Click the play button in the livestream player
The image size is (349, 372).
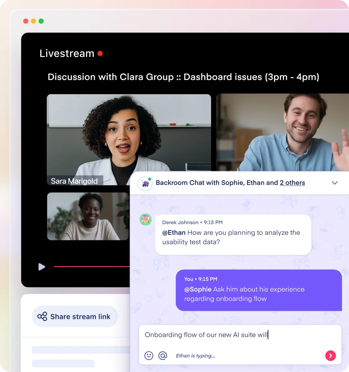click(42, 267)
